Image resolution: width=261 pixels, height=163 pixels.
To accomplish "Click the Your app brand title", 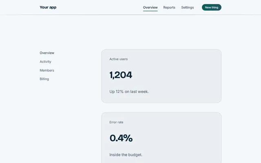I will click(x=48, y=7).
